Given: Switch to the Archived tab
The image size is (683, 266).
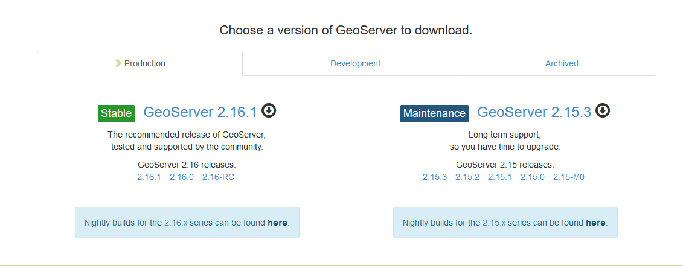Looking at the screenshot, I should 562,63.
